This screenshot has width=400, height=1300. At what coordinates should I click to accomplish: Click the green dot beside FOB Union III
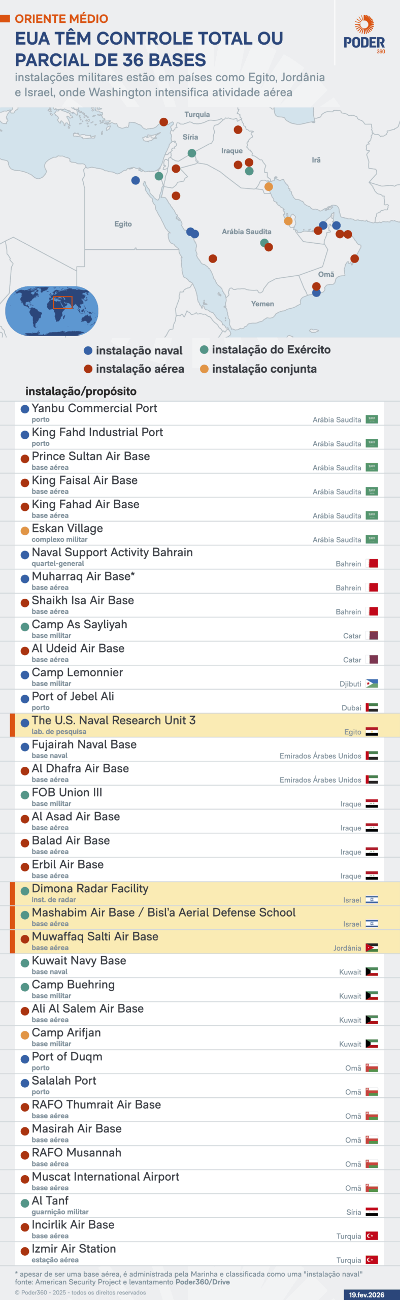pos(24,795)
